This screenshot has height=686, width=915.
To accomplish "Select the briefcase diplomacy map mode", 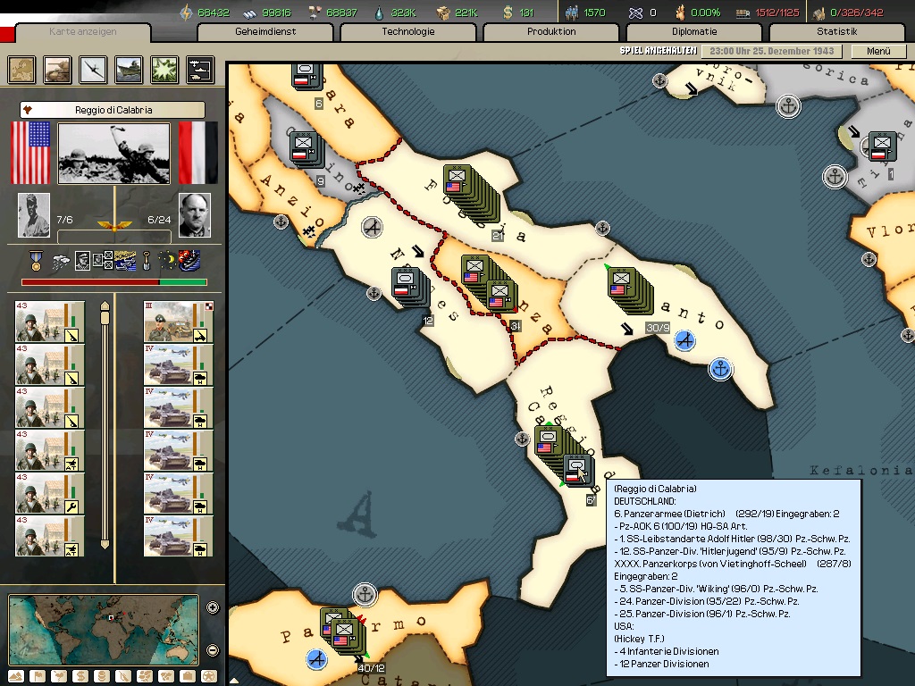I will click(x=188, y=677).
